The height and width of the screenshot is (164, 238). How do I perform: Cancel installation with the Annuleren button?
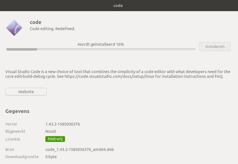pos(215,47)
